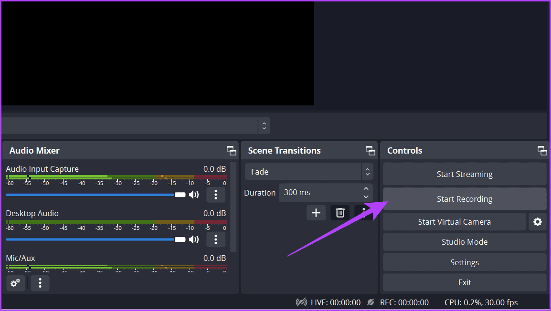
Task: Click the REC: 00:00:00 timer text
Action: pyautogui.click(x=404, y=302)
